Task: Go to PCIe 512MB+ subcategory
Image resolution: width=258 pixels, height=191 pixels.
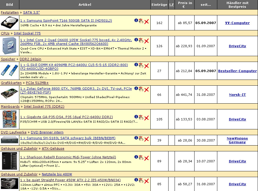Action: (x=37, y=83)
